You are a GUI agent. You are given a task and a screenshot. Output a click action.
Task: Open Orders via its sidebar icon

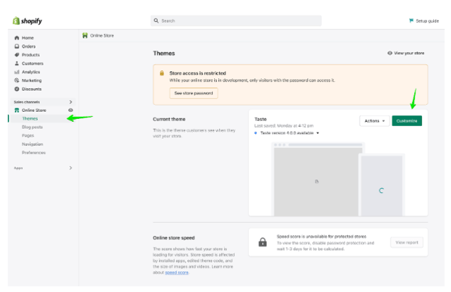pyautogui.click(x=16, y=46)
